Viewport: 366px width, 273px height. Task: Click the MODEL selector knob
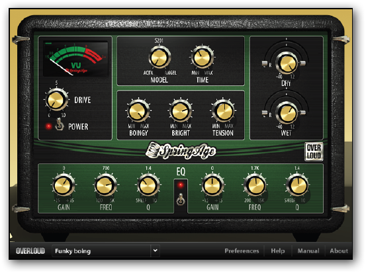pos(160,58)
